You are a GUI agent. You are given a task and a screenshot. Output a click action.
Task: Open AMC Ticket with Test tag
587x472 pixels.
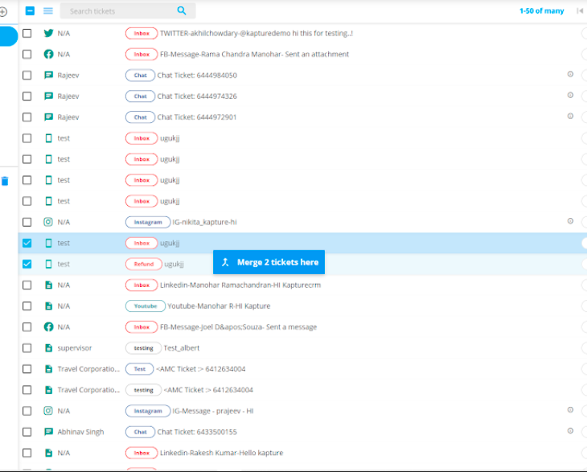pyautogui.click(x=201, y=369)
